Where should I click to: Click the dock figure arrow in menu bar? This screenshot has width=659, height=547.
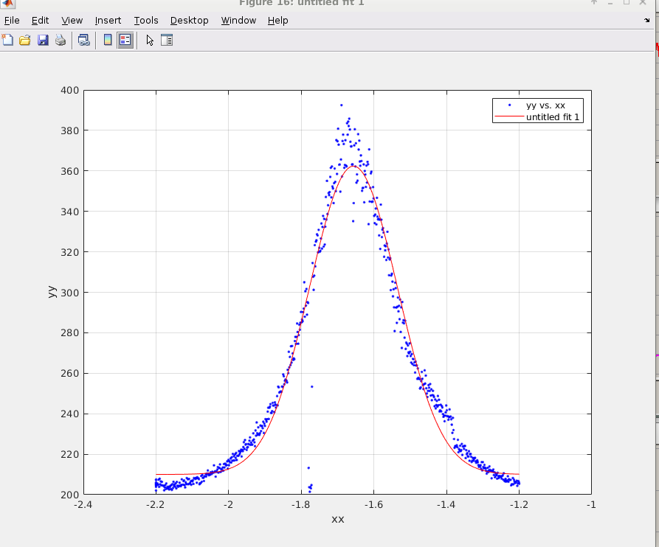click(x=647, y=21)
